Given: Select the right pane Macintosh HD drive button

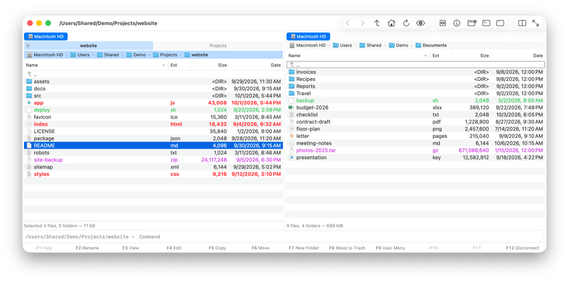Looking at the screenshot, I should tap(308, 36).
